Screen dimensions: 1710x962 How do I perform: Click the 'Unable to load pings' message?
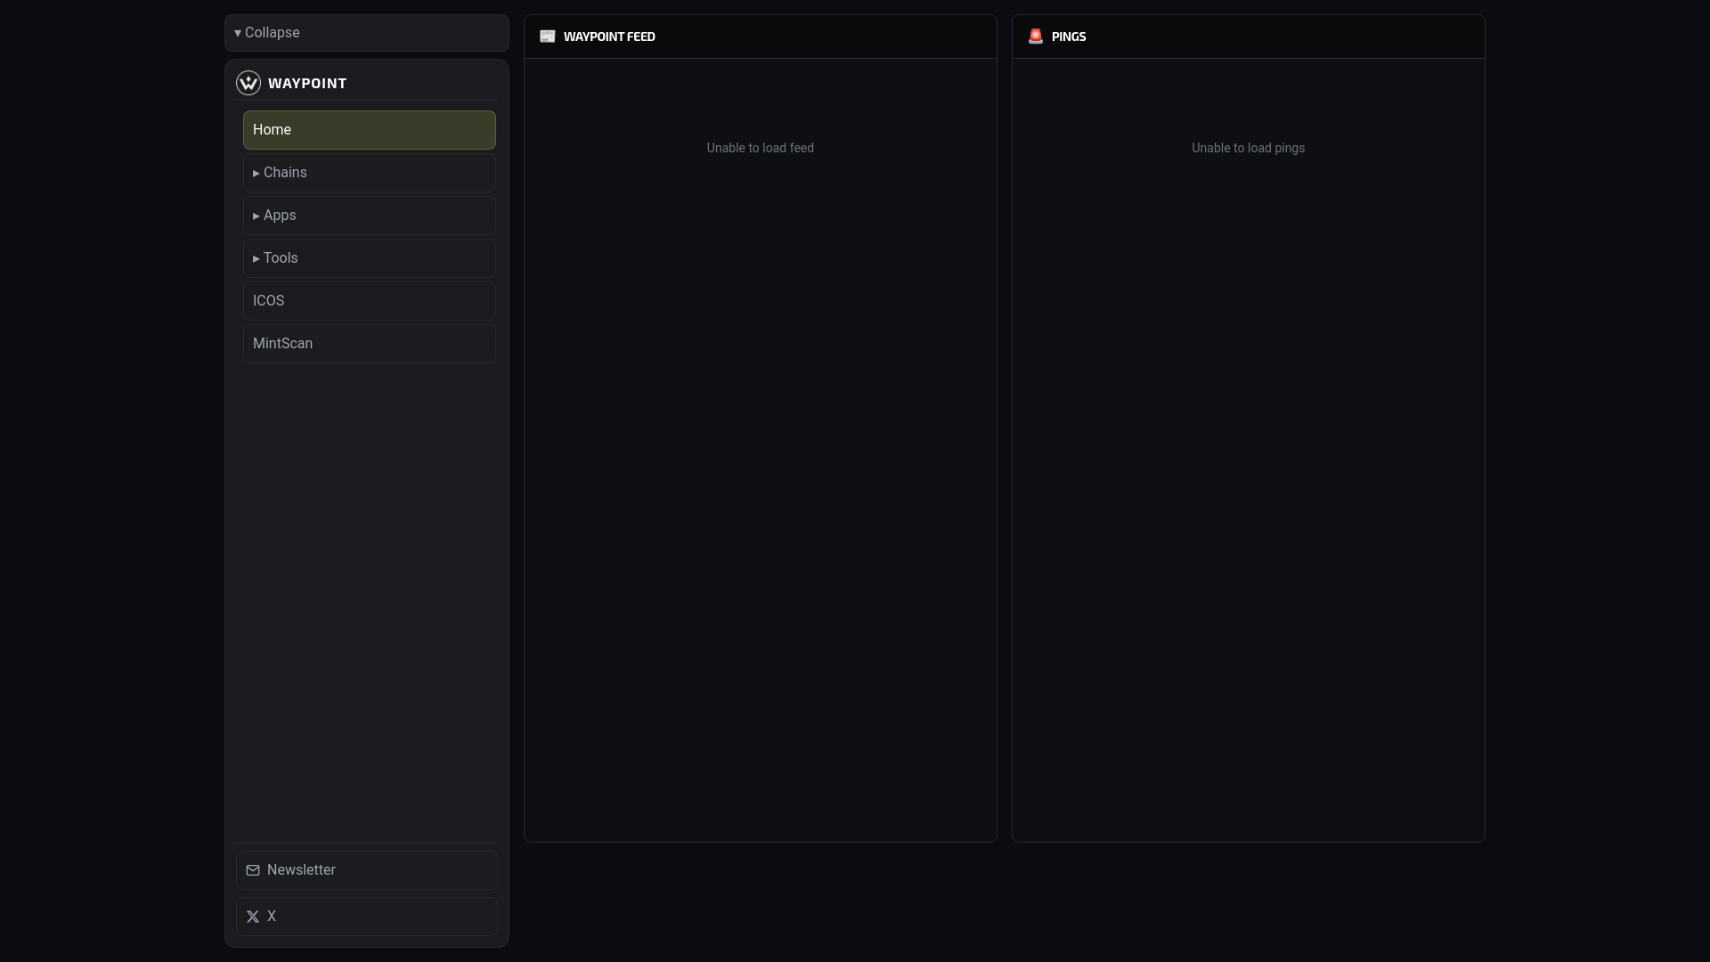tap(1249, 148)
